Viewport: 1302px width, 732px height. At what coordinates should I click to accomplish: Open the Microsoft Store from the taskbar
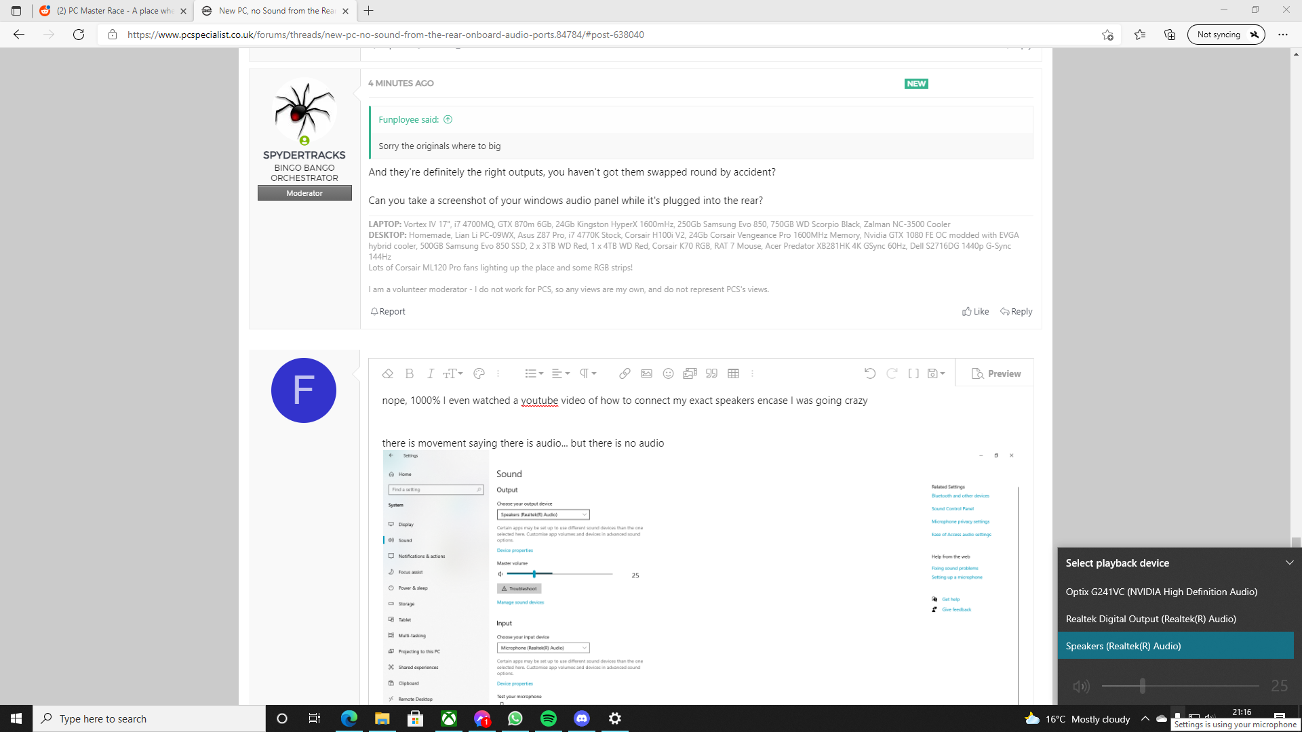[416, 718]
